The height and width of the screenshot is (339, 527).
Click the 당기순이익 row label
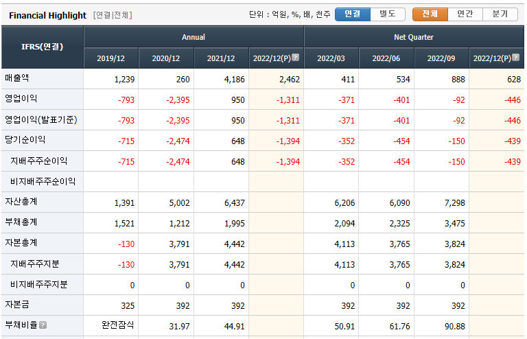(x=25, y=140)
